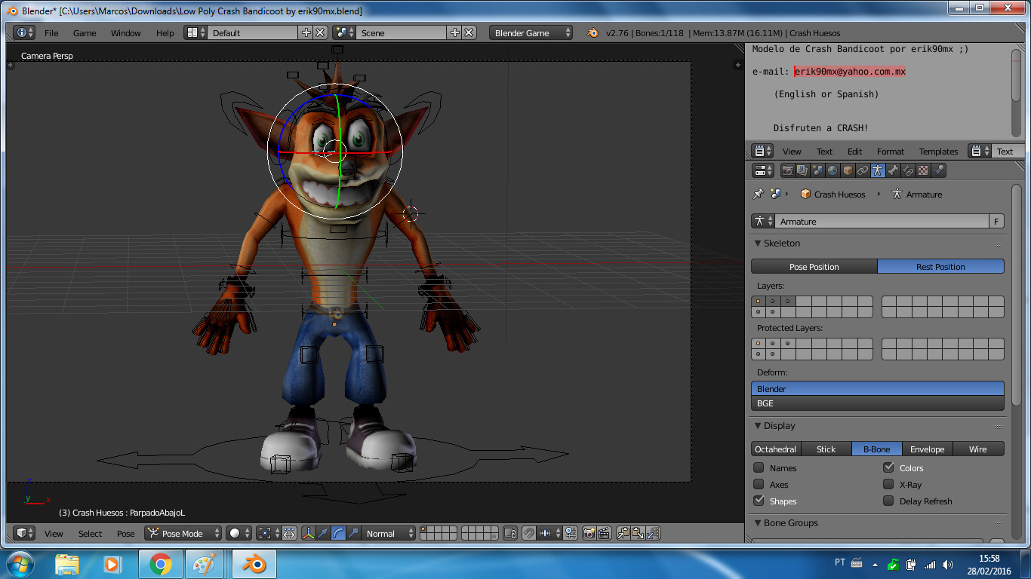This screenshot has width=1031, height=579.
Task: Switch to the Bone properties tab
Action: coord(893,171)
